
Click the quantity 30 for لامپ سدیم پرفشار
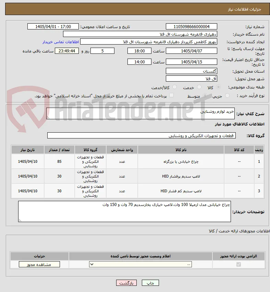[x=59, y=177]
